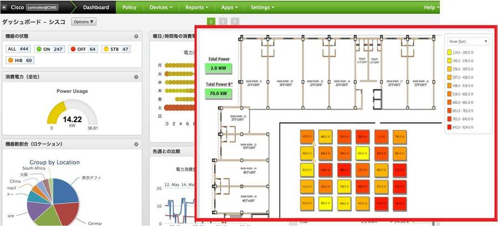Click the orange HIB status indicator
Viewport: 498px width, 226px height.
[11, 60]
